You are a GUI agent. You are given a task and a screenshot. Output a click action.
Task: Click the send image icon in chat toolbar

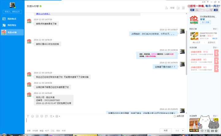tap(37, 116)
